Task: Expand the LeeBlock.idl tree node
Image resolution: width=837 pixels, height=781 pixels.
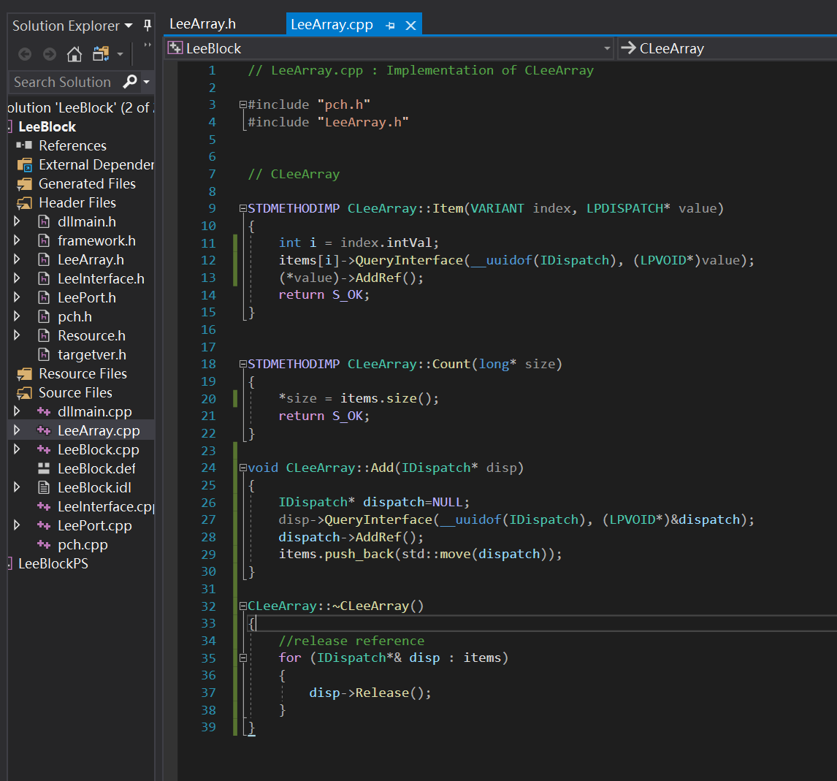Action: tap(17, 487)
